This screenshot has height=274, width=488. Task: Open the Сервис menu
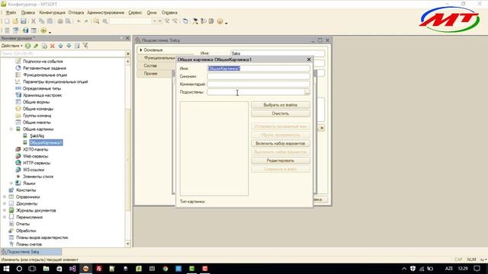pos(135,13)
